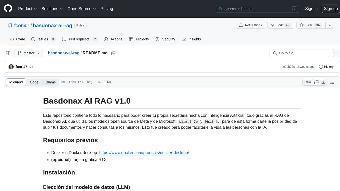Open the basdonax-ai-rag repository link
The image size is (340, 191).
click(x=52, y=25)
